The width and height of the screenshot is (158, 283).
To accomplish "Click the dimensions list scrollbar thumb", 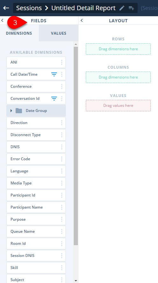I will click(x=76, y=146).
